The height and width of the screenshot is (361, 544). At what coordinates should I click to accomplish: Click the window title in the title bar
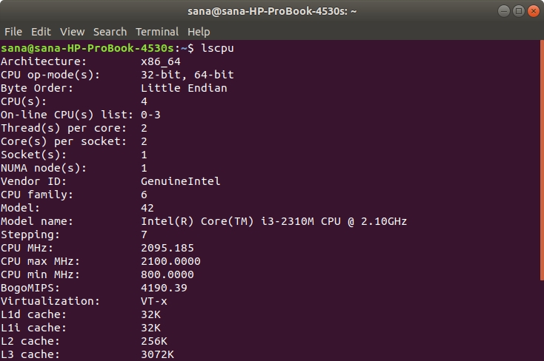point(271,11)
